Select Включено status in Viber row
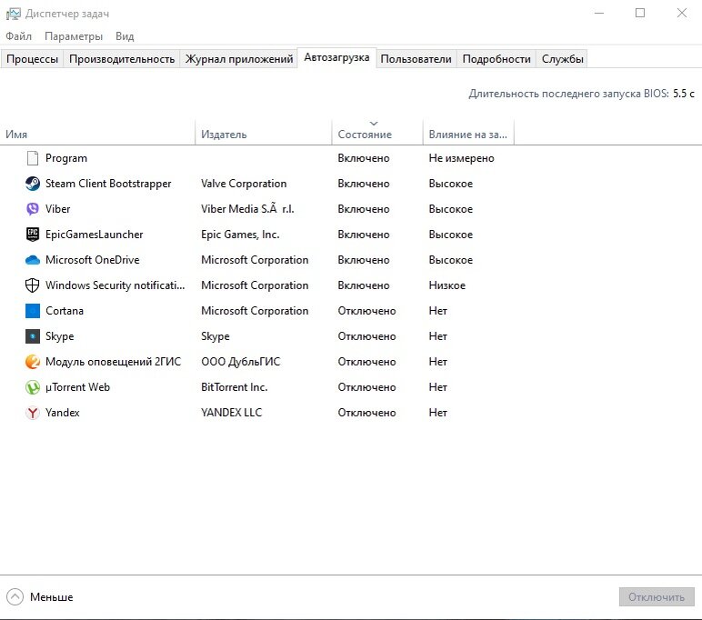Screen dimensions: 702x620 click(364, 209)
